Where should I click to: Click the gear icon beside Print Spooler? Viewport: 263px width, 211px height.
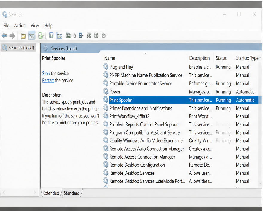point(106,100)
